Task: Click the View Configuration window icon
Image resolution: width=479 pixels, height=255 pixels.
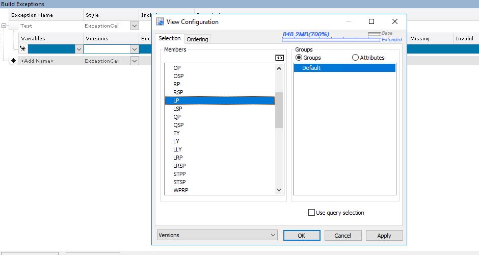Action: click(160, 22)
